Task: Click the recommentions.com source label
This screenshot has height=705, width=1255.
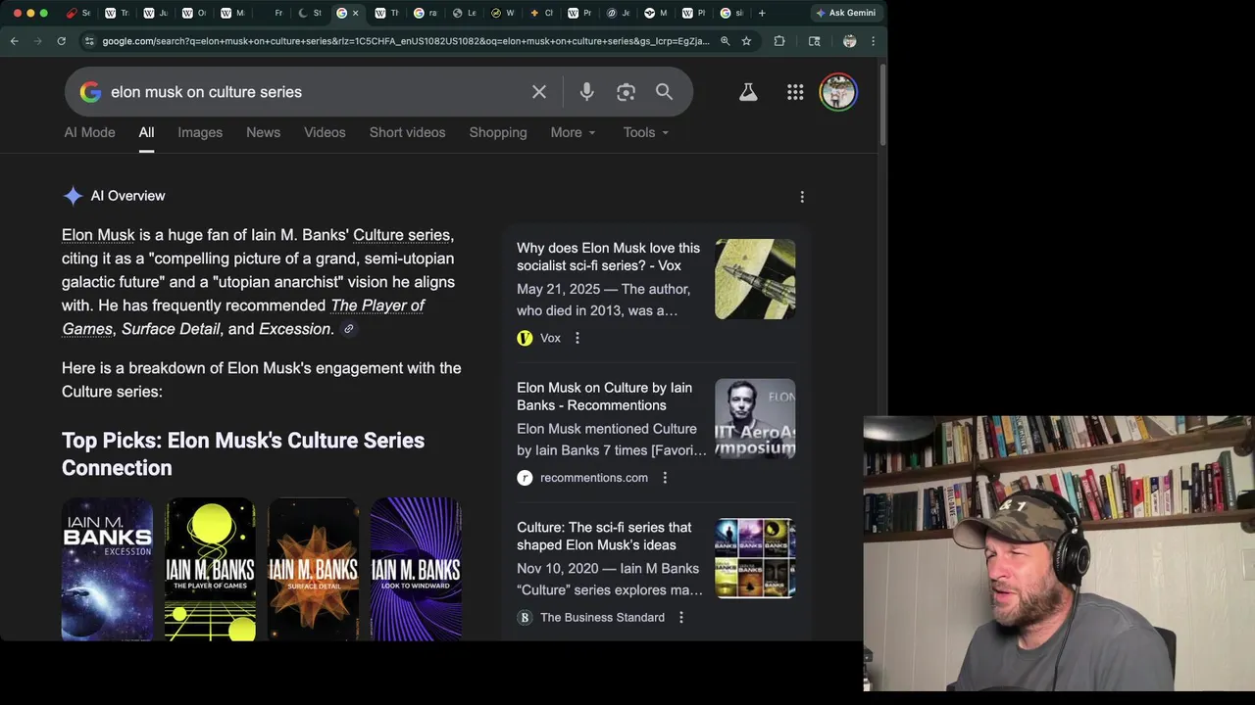Action: [x=593, y=478]
